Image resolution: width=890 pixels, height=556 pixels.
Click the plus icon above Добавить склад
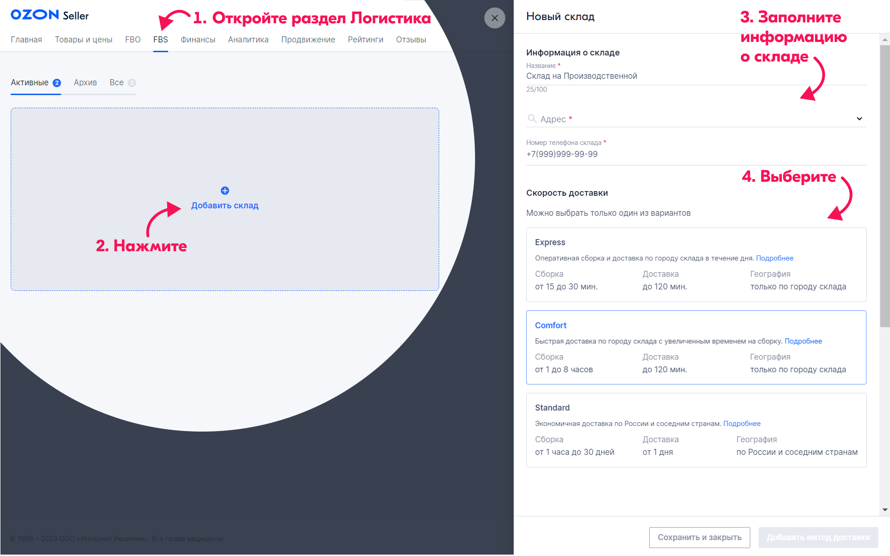click(x=225, y=191)
